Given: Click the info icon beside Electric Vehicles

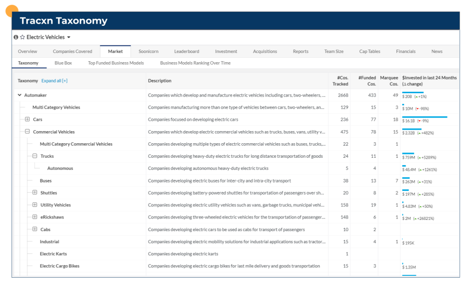Looking at the screenshot, I should [16, 37].
